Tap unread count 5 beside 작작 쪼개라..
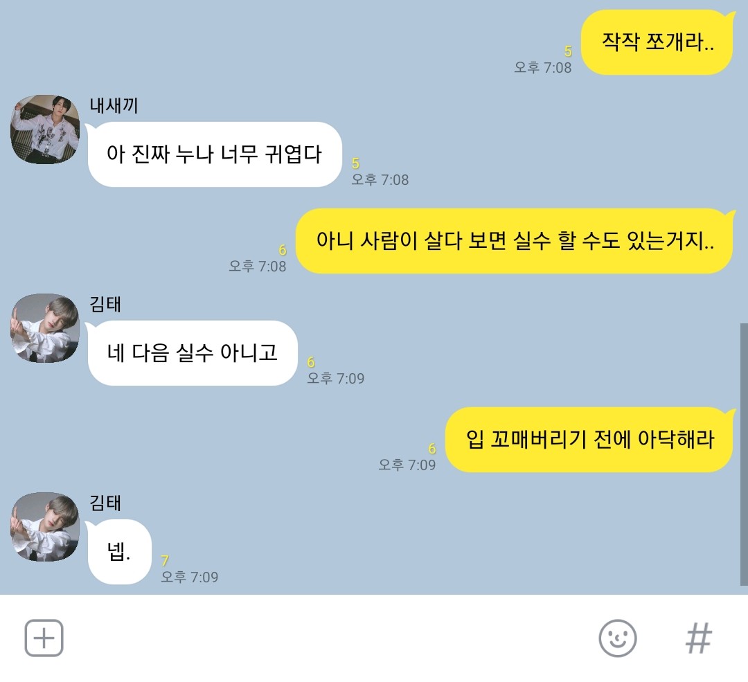Screen dimensions: 748x682 click(x=568, y=51)
